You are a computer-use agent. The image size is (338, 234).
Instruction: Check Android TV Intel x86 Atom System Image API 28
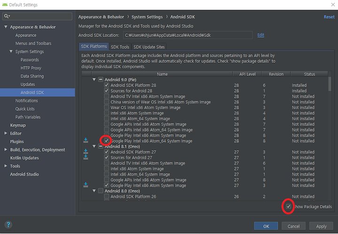click(107, 96)
